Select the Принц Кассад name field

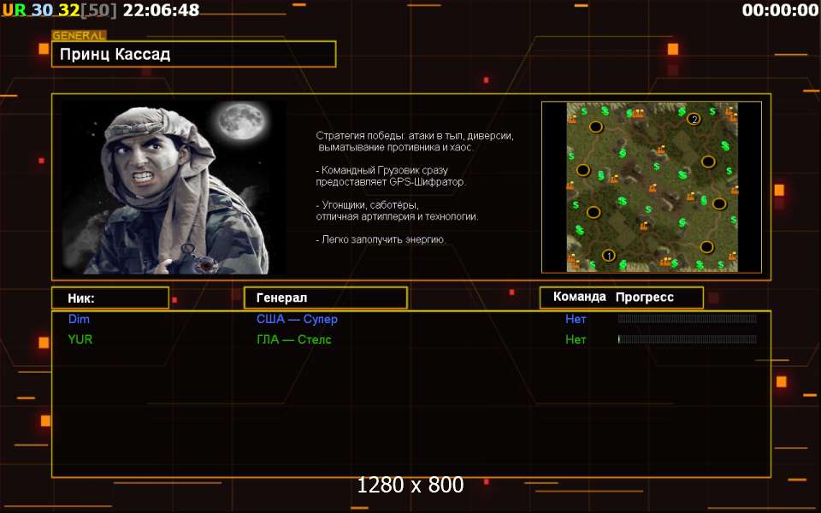pos(193,54)
